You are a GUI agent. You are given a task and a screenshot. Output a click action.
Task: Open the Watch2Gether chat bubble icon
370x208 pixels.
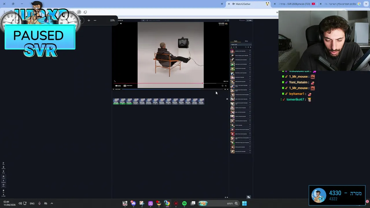click(248, 197)
